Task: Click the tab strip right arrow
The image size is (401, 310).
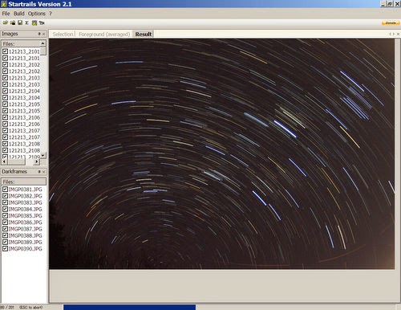Action: click(x=394, y=34)
